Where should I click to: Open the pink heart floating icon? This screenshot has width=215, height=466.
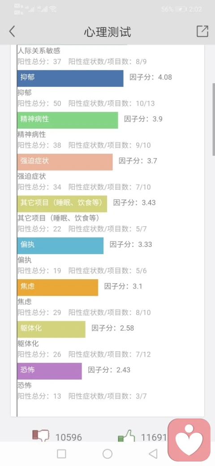[189, 440]
